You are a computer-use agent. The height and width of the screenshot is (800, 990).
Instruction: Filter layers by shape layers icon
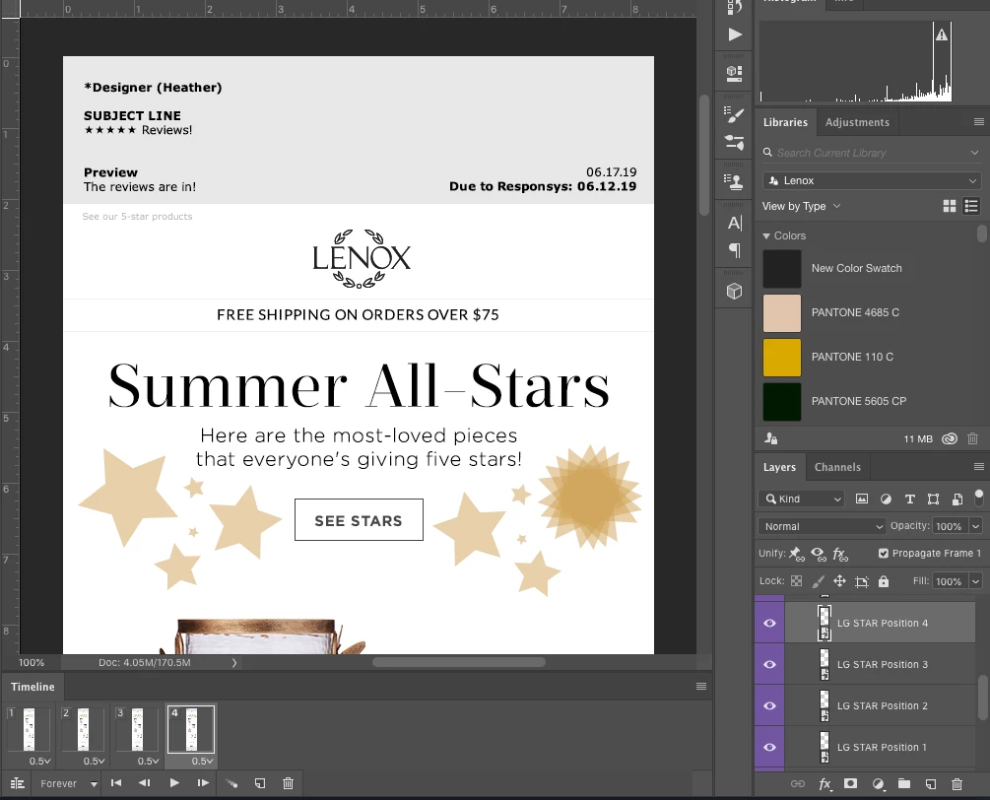(933, 499)
